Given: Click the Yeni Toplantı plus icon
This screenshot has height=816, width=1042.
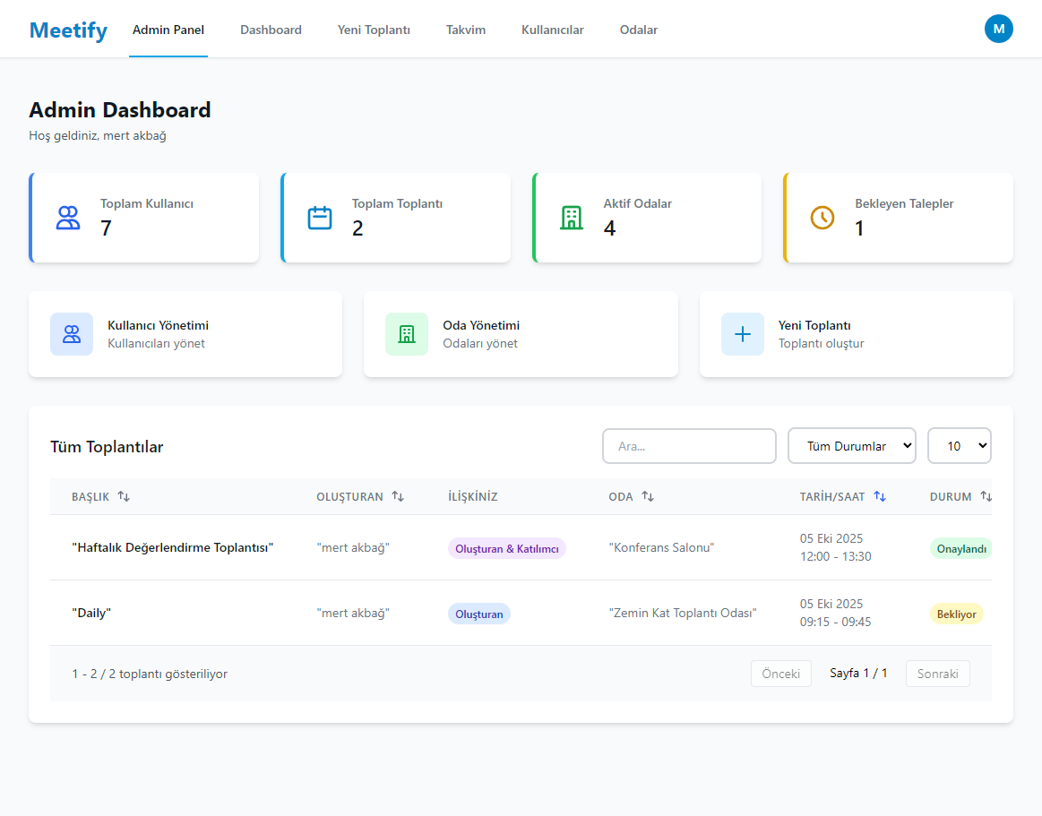Looking at the screenshot, I should click(x=742, y=333).
